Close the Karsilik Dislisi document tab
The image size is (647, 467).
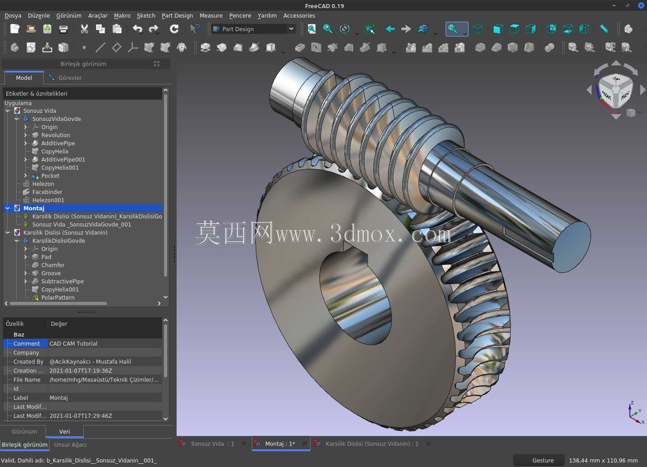pos(428,444)
